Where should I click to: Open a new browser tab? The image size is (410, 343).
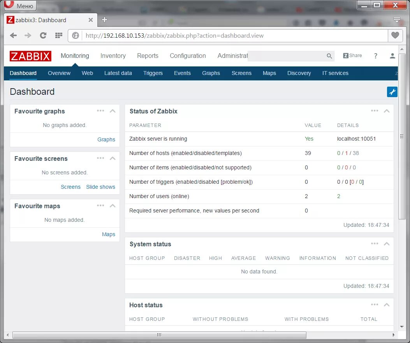(104, 20)
